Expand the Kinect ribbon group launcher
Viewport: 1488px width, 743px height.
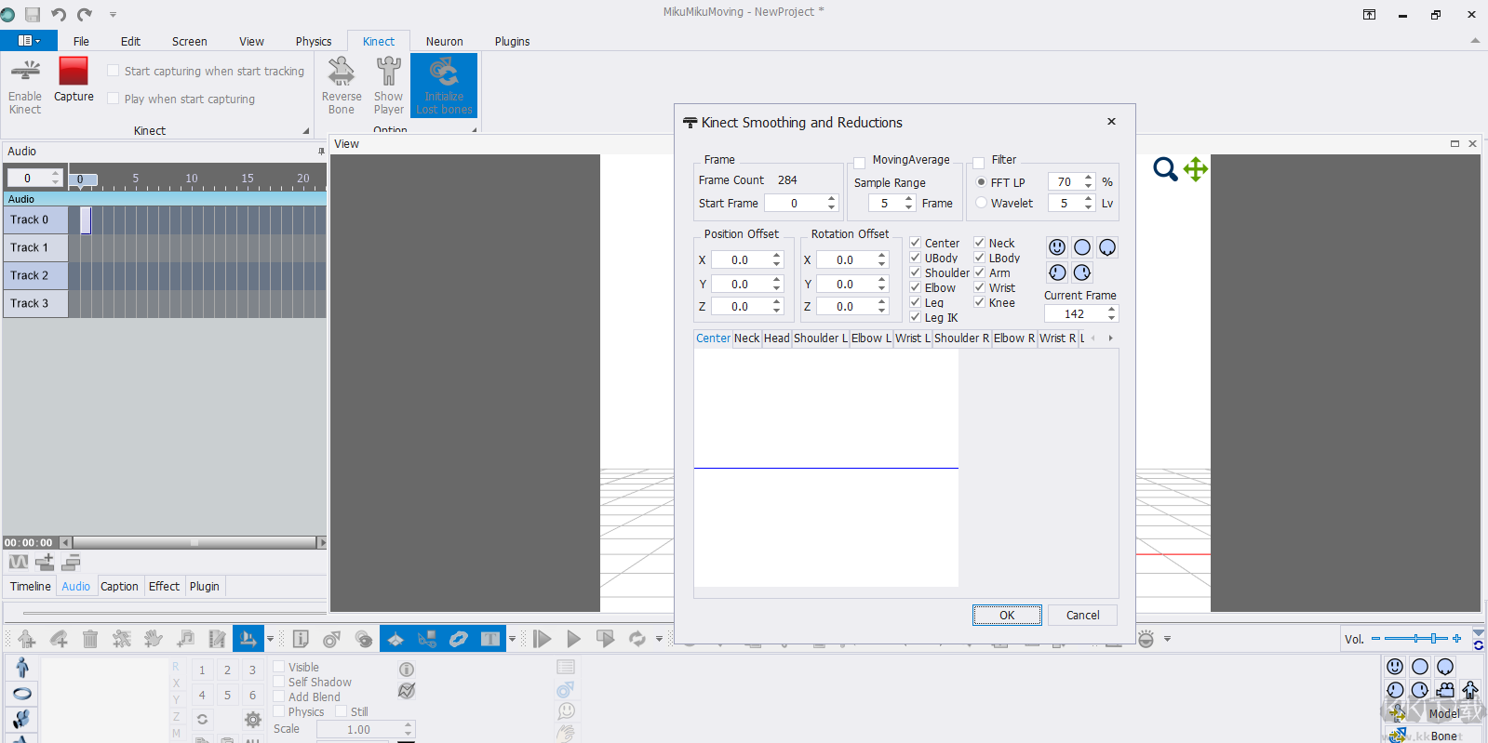(306, 131)
